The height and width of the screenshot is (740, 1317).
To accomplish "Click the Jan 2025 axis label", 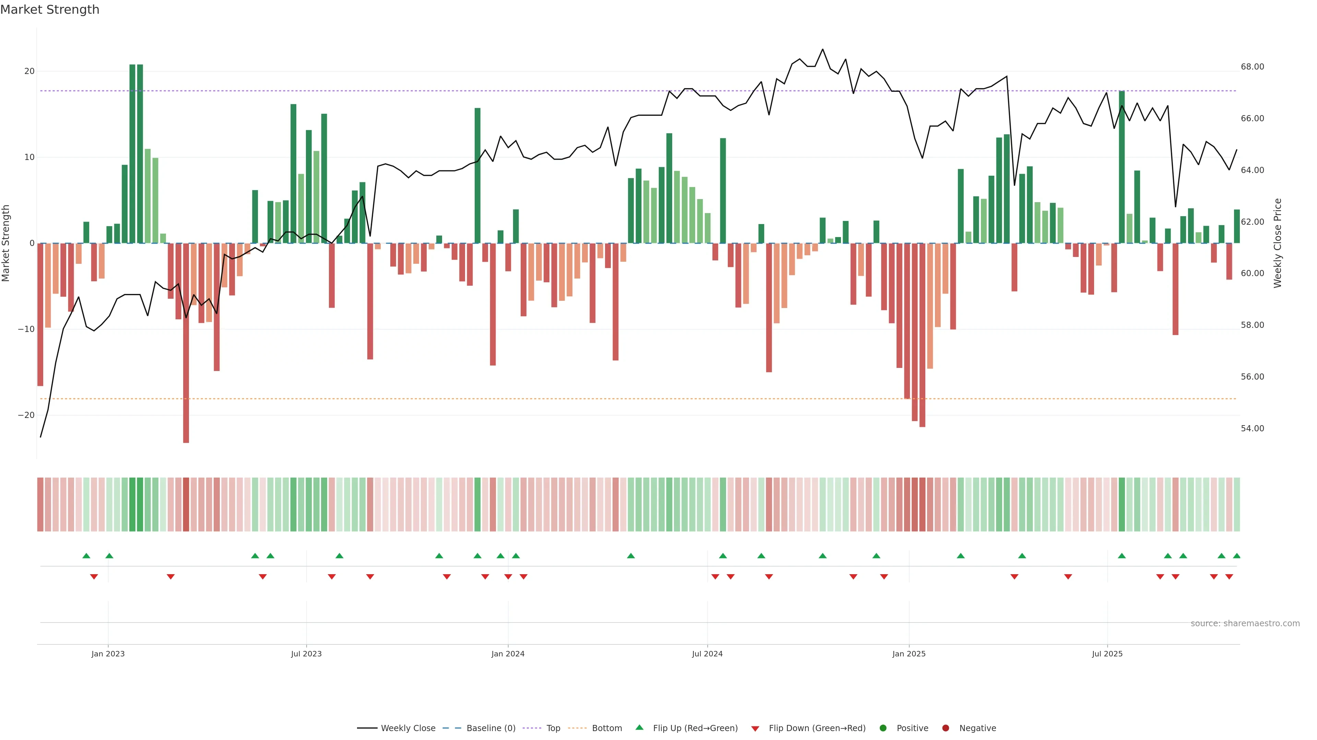I will [x=909, y=654].
